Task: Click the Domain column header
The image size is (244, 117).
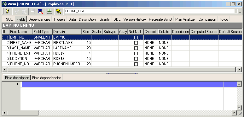Action: (67, 32)
